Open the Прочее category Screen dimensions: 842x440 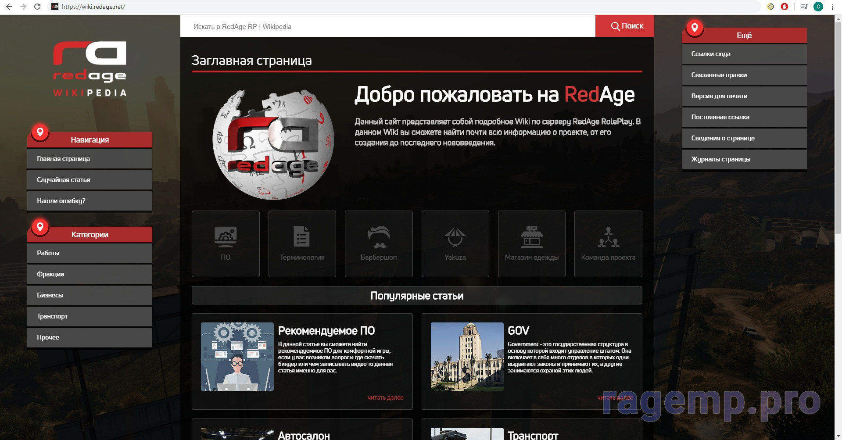(90, 337)
